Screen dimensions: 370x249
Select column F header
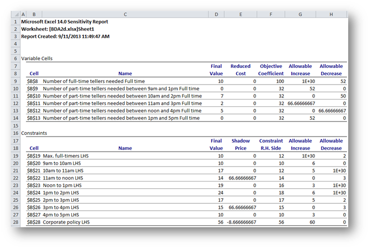point(271,15)
